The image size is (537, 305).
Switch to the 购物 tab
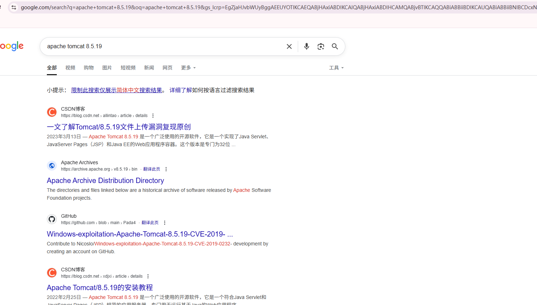pos(89,68)
